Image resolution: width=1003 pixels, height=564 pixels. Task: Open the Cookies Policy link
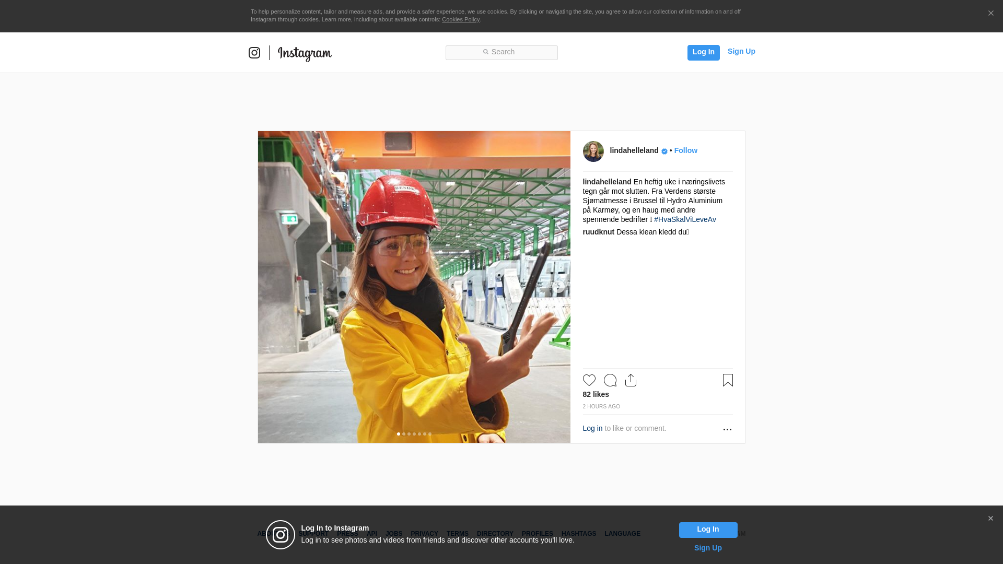[x=460, y=19]
